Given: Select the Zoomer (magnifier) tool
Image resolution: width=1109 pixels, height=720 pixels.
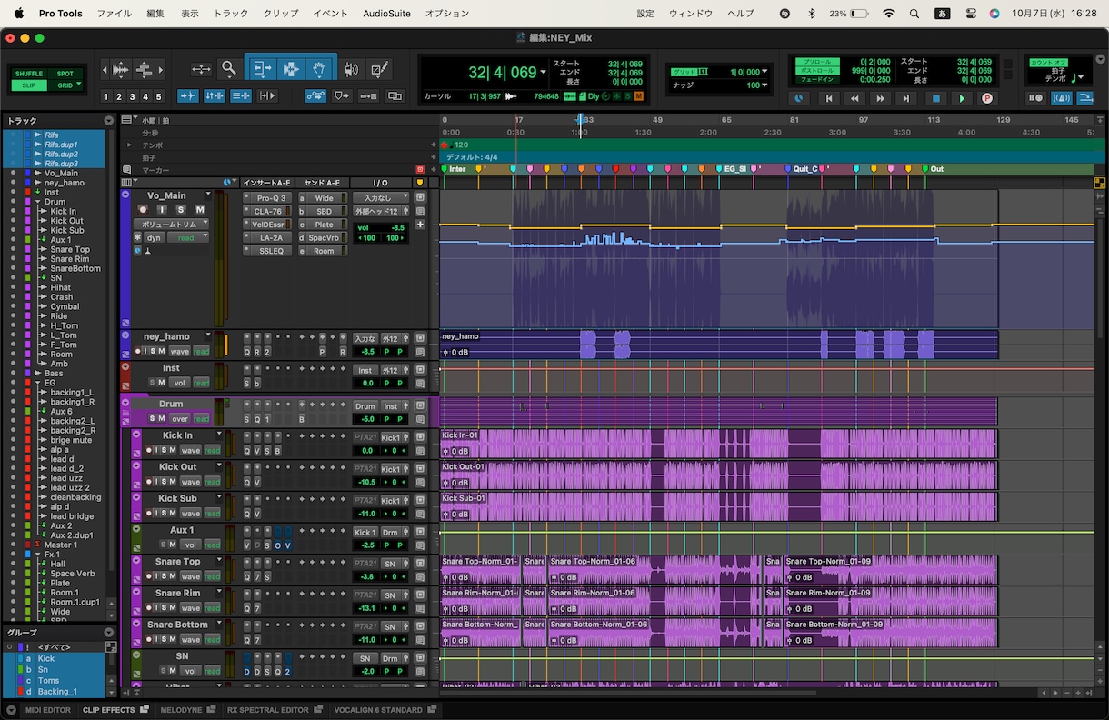Looking at the screenshot, I should (229, 68).
